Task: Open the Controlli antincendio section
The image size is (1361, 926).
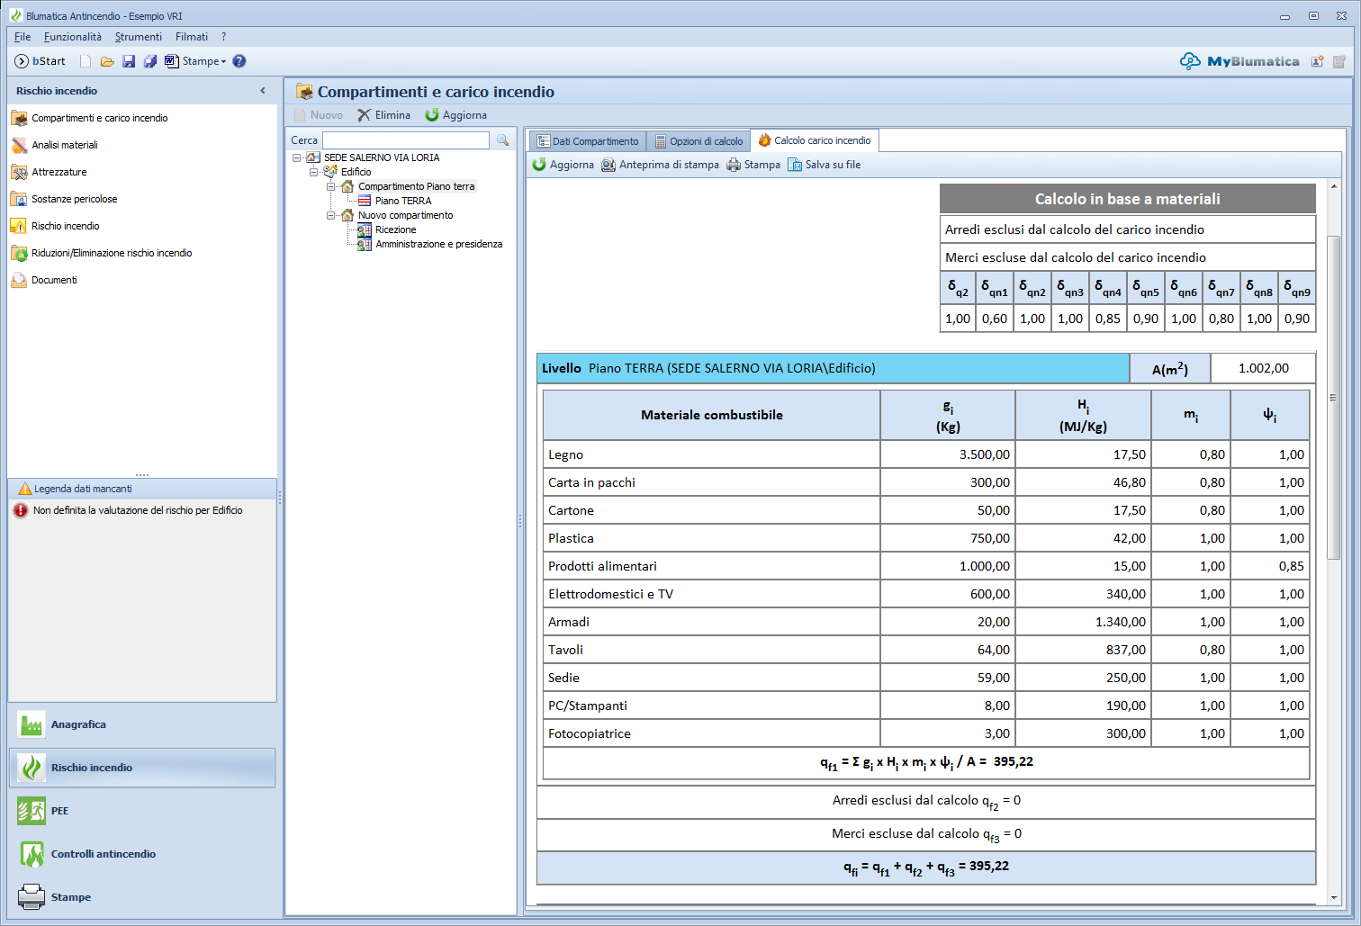Action: (103, 854)
